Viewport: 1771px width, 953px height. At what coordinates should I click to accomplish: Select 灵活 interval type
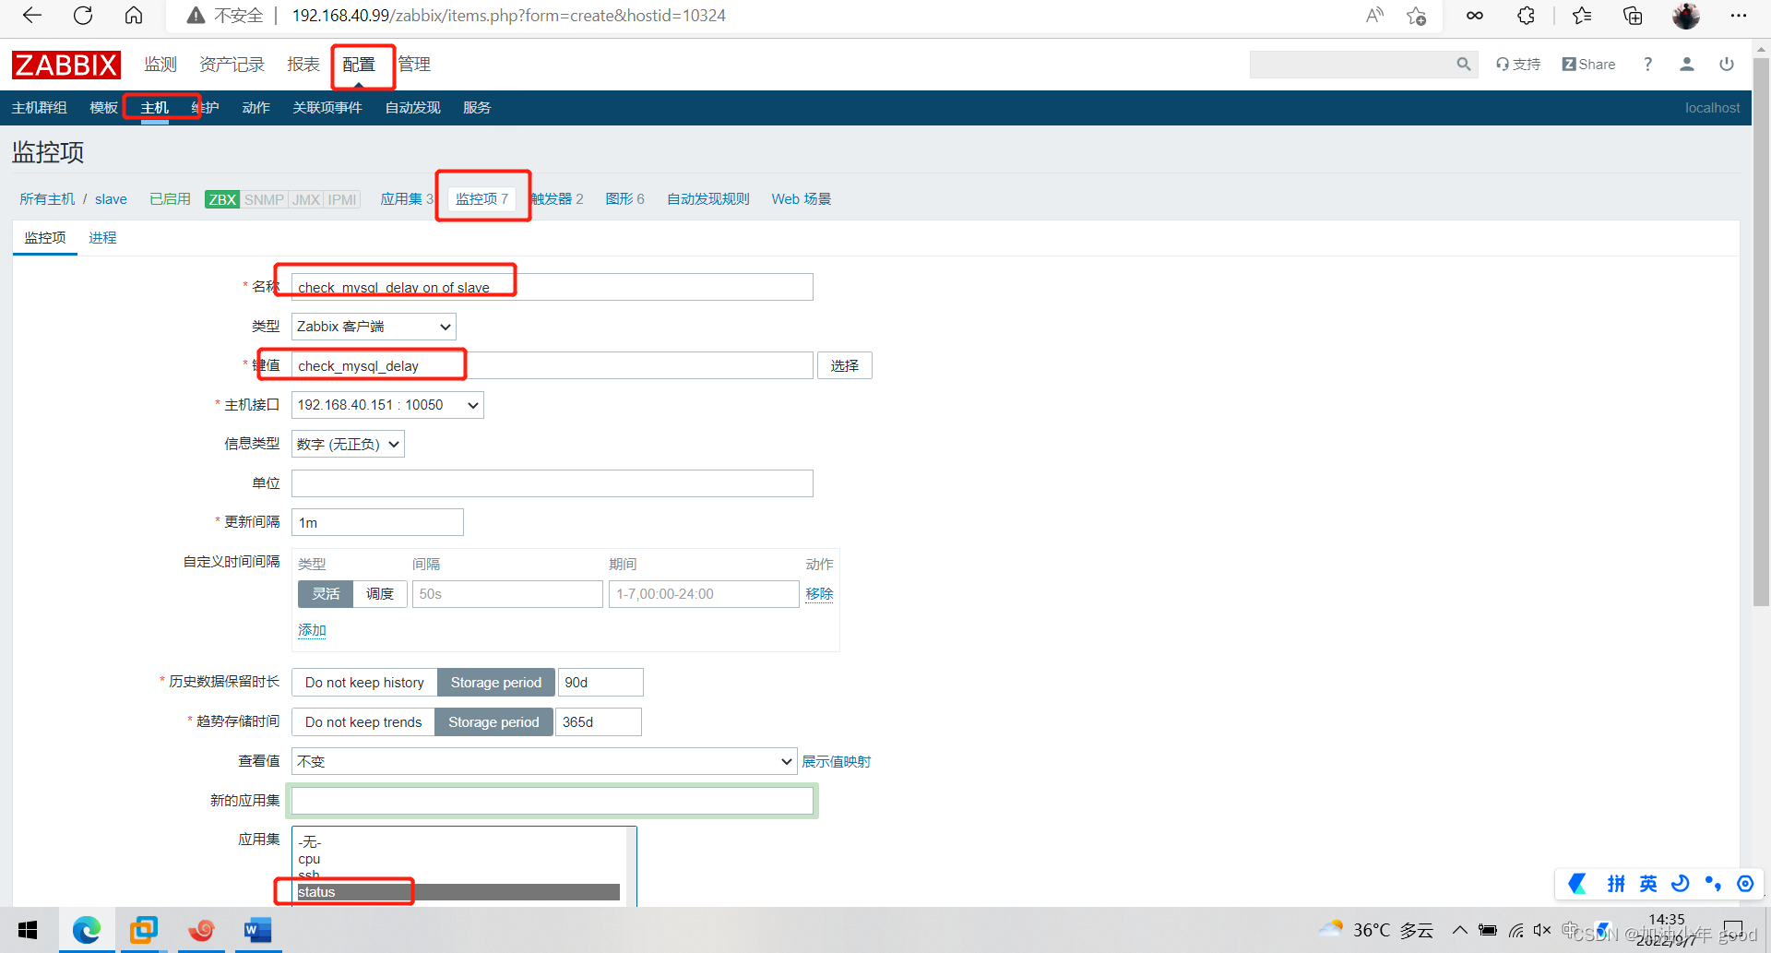pyautogui.click(x=326, y=594)
